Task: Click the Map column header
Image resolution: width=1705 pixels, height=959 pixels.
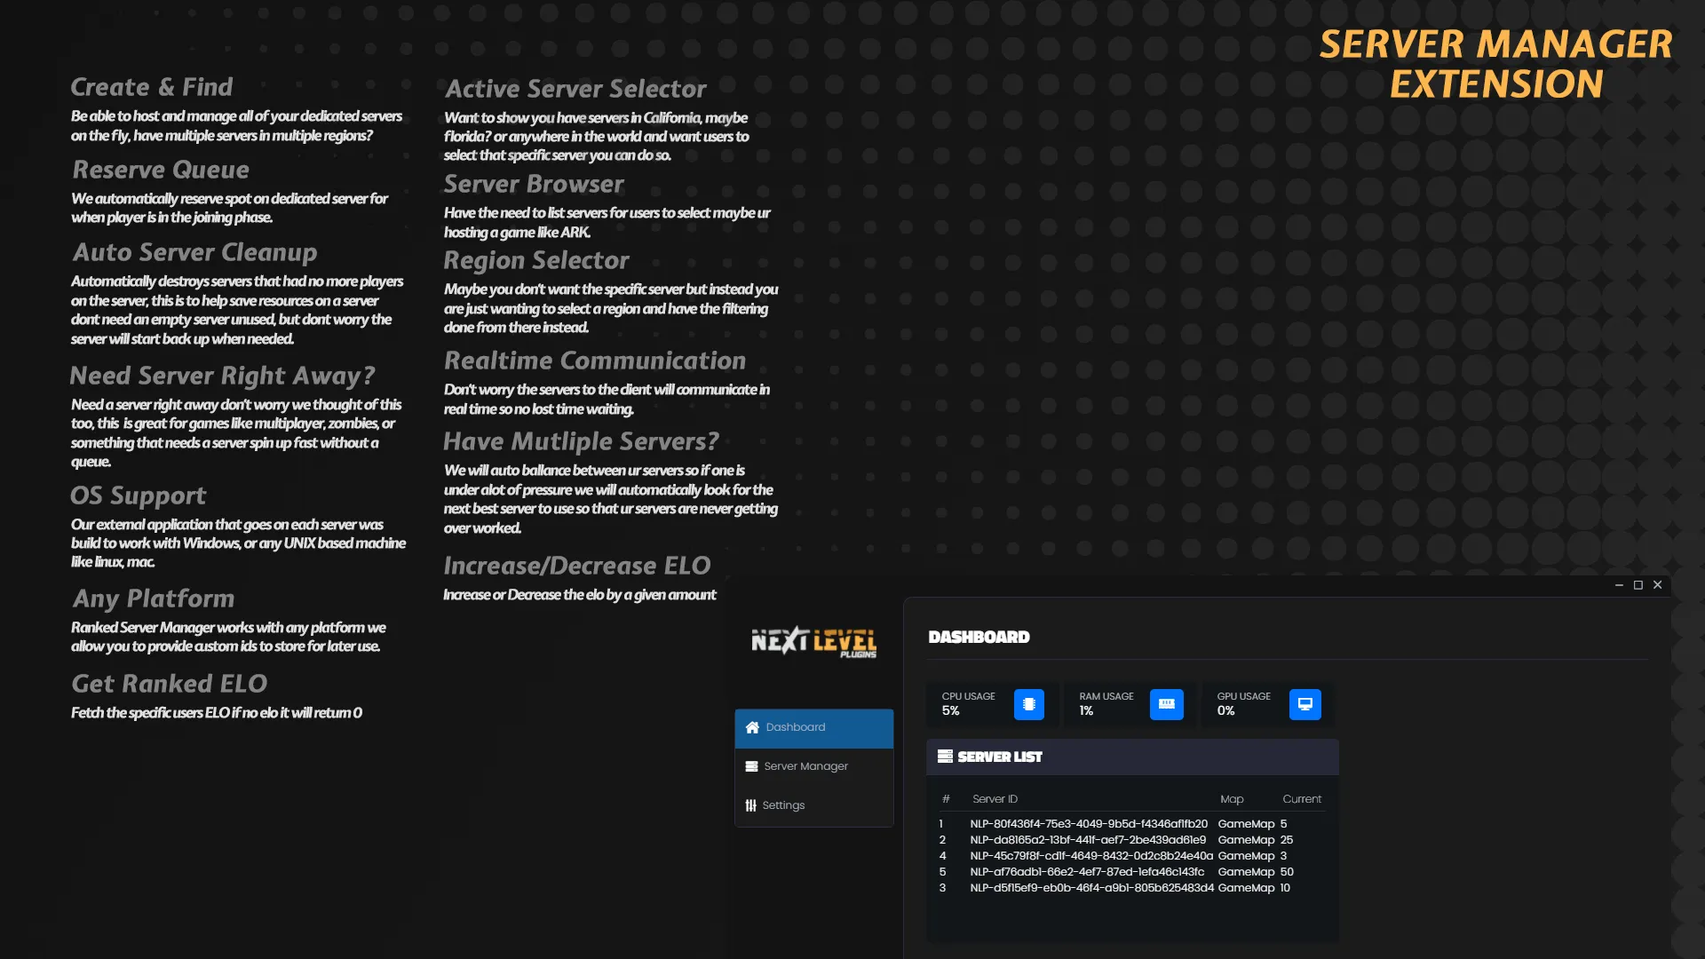Action: [1232, 799]
